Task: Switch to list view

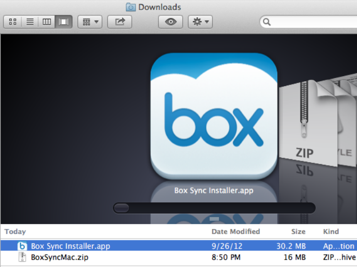Action: 30,22
